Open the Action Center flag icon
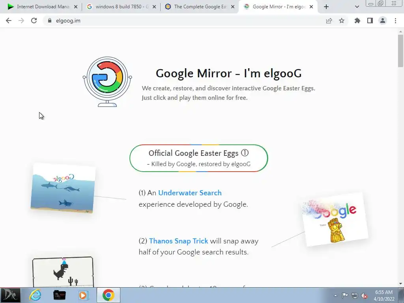 click(x=345, y=295)
